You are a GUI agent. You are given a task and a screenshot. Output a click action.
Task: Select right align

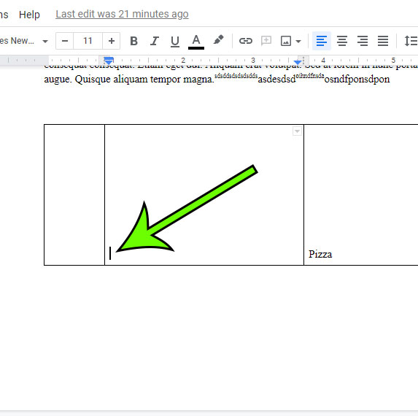[x=363, y=41]
